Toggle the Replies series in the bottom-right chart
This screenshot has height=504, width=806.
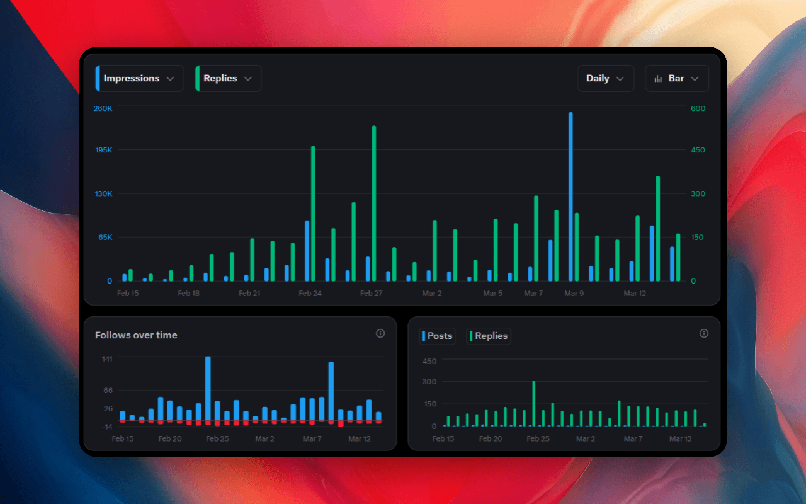(489, 336)
